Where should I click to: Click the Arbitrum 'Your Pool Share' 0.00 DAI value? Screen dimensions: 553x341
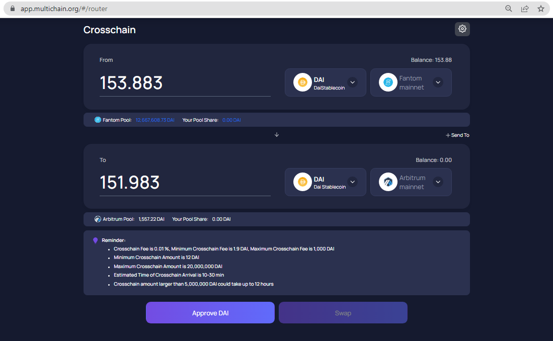(x=221, y=219)
